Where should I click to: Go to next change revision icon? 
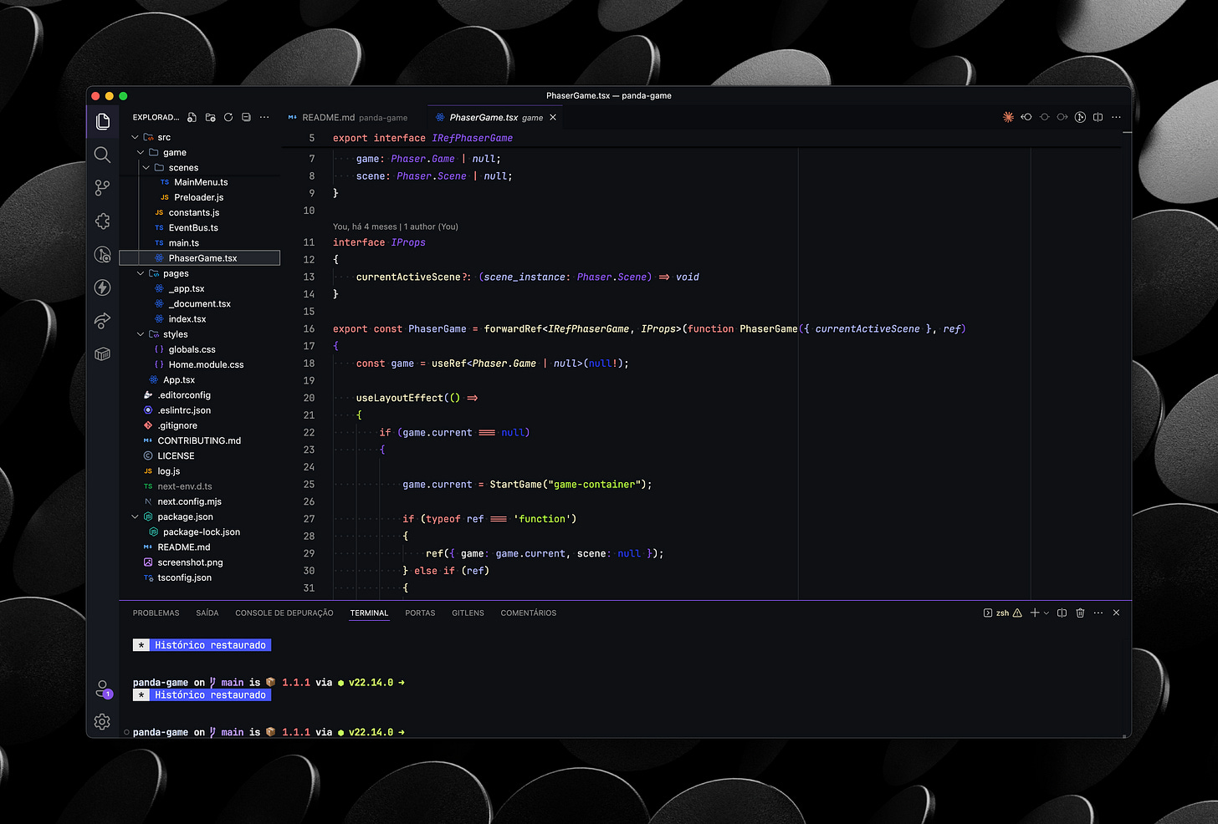click(x=1062, y=117)
